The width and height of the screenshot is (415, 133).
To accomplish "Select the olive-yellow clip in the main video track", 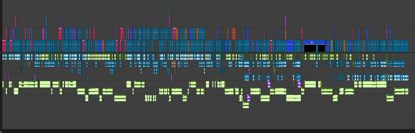I will coord(332,46).
